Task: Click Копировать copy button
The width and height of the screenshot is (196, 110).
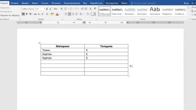Action: pos(6,12)
